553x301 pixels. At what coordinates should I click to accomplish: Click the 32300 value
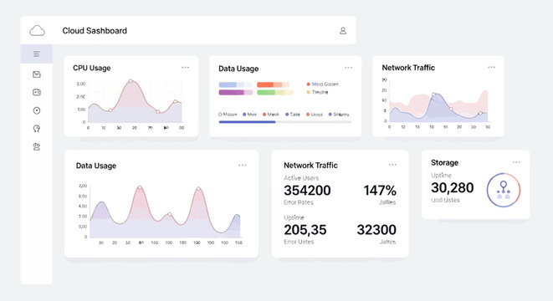(376, 230)
